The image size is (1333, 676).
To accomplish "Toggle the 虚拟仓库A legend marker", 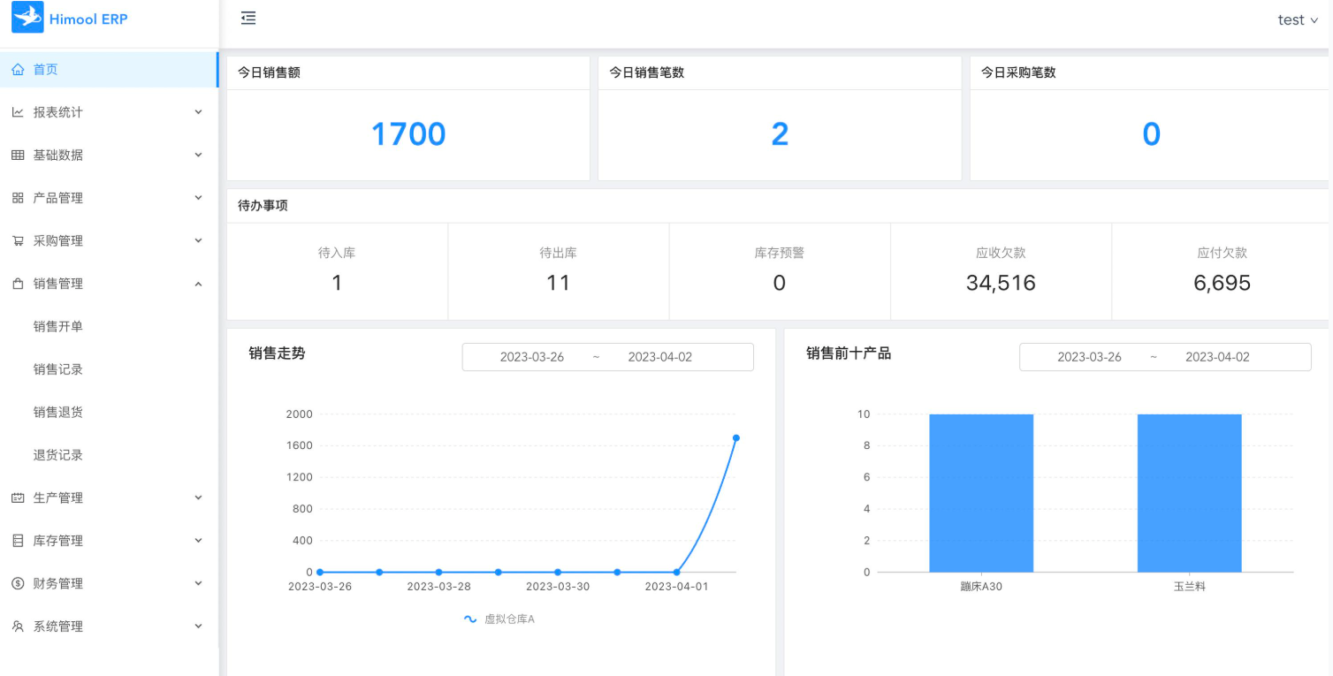I will pyautogui.click(x=470, y=619).
